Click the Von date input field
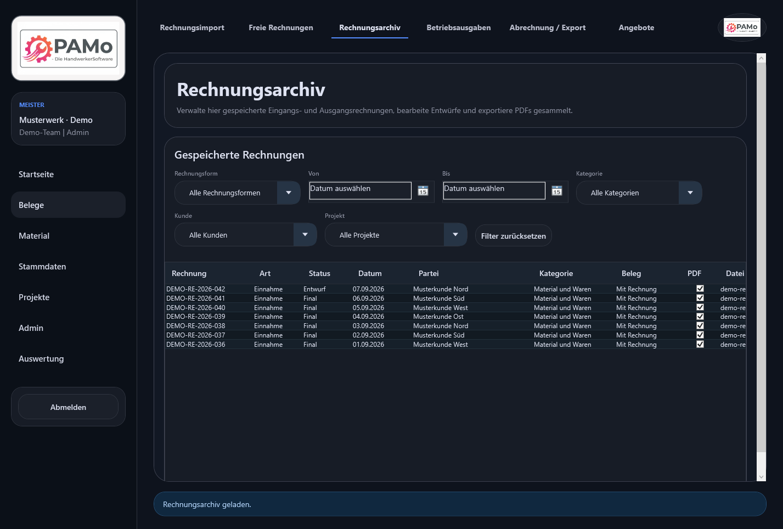 [360, 190]
